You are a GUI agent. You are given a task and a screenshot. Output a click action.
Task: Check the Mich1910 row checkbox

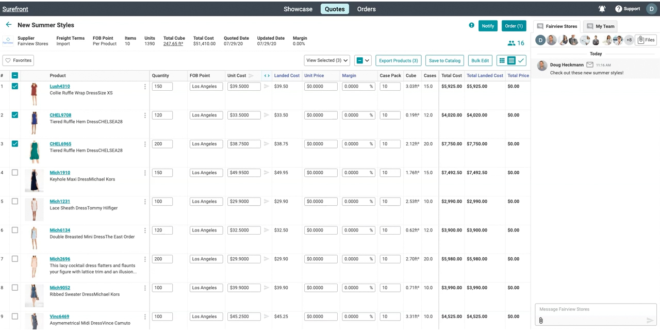tap(15, 173)
